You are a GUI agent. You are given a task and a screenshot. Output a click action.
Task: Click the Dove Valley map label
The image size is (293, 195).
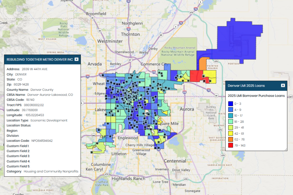181,170
